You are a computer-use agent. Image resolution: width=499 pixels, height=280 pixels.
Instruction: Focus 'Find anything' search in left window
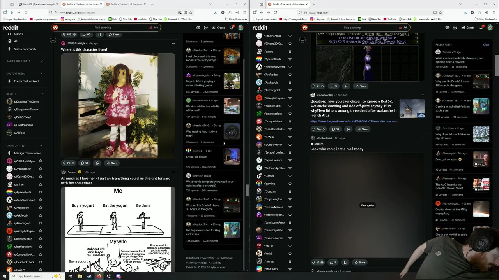(x=103, y=28)
